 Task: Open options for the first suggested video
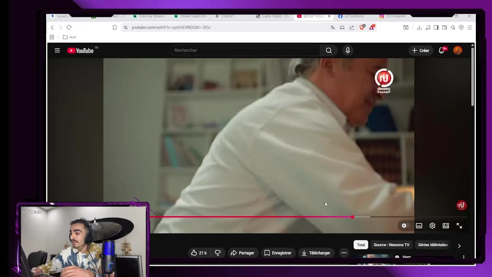tap(464, 257)
